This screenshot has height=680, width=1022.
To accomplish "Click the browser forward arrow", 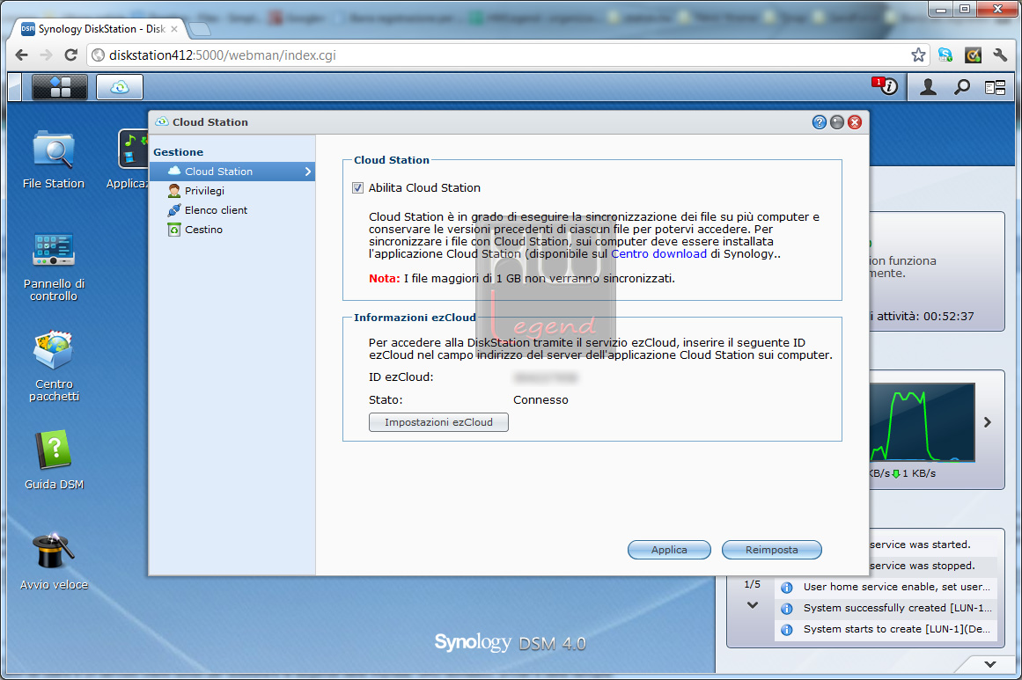I will pyautogui.click(x=46, y=55).
